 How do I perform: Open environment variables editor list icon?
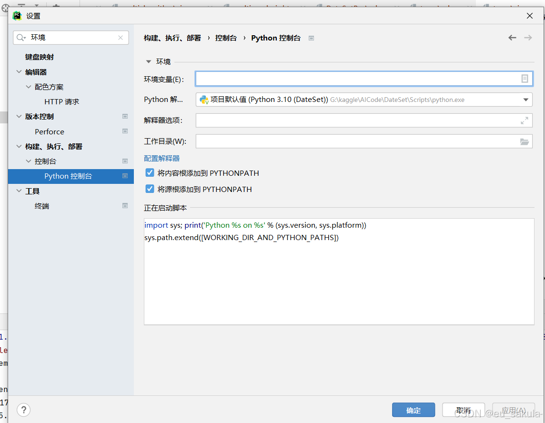tap(525, 79)
